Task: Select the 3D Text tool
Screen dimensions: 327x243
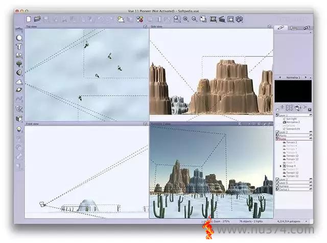Action: pos(19,47)
